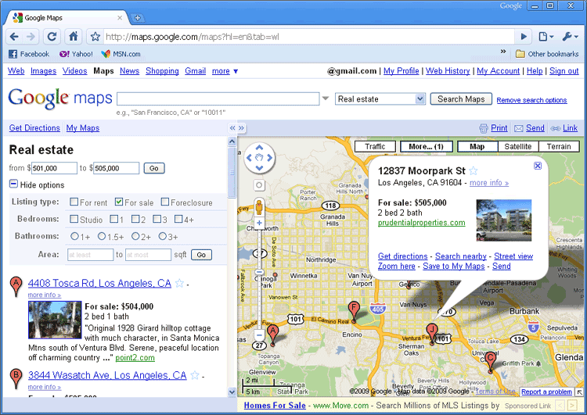This screenshot has width=587, height=415.
Task: Click the map zoom slider handle
Action: coord(259,272)
